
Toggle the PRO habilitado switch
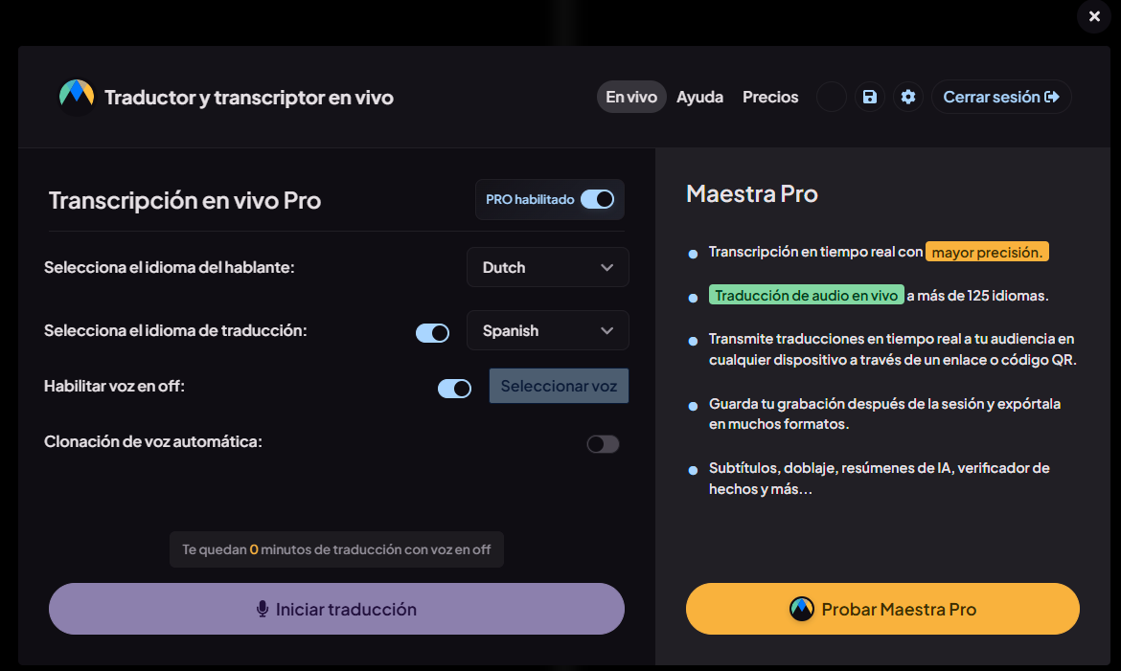point(597,199)
